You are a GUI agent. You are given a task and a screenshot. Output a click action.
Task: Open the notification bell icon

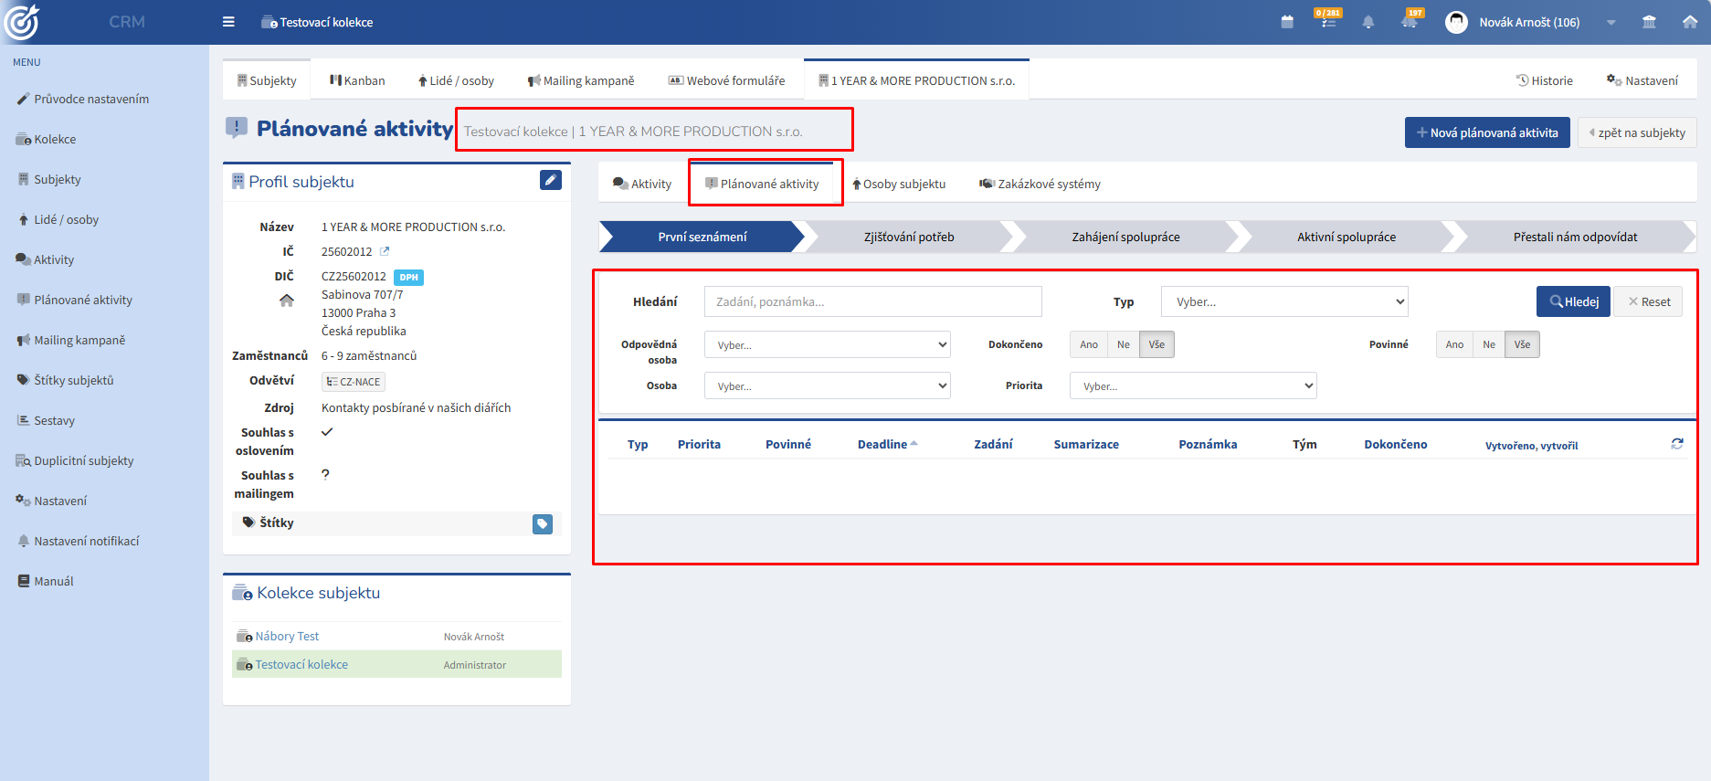(1368, 22)
